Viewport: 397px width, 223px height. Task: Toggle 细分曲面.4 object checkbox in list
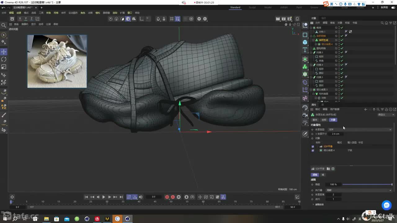click(x=313, y=150)
